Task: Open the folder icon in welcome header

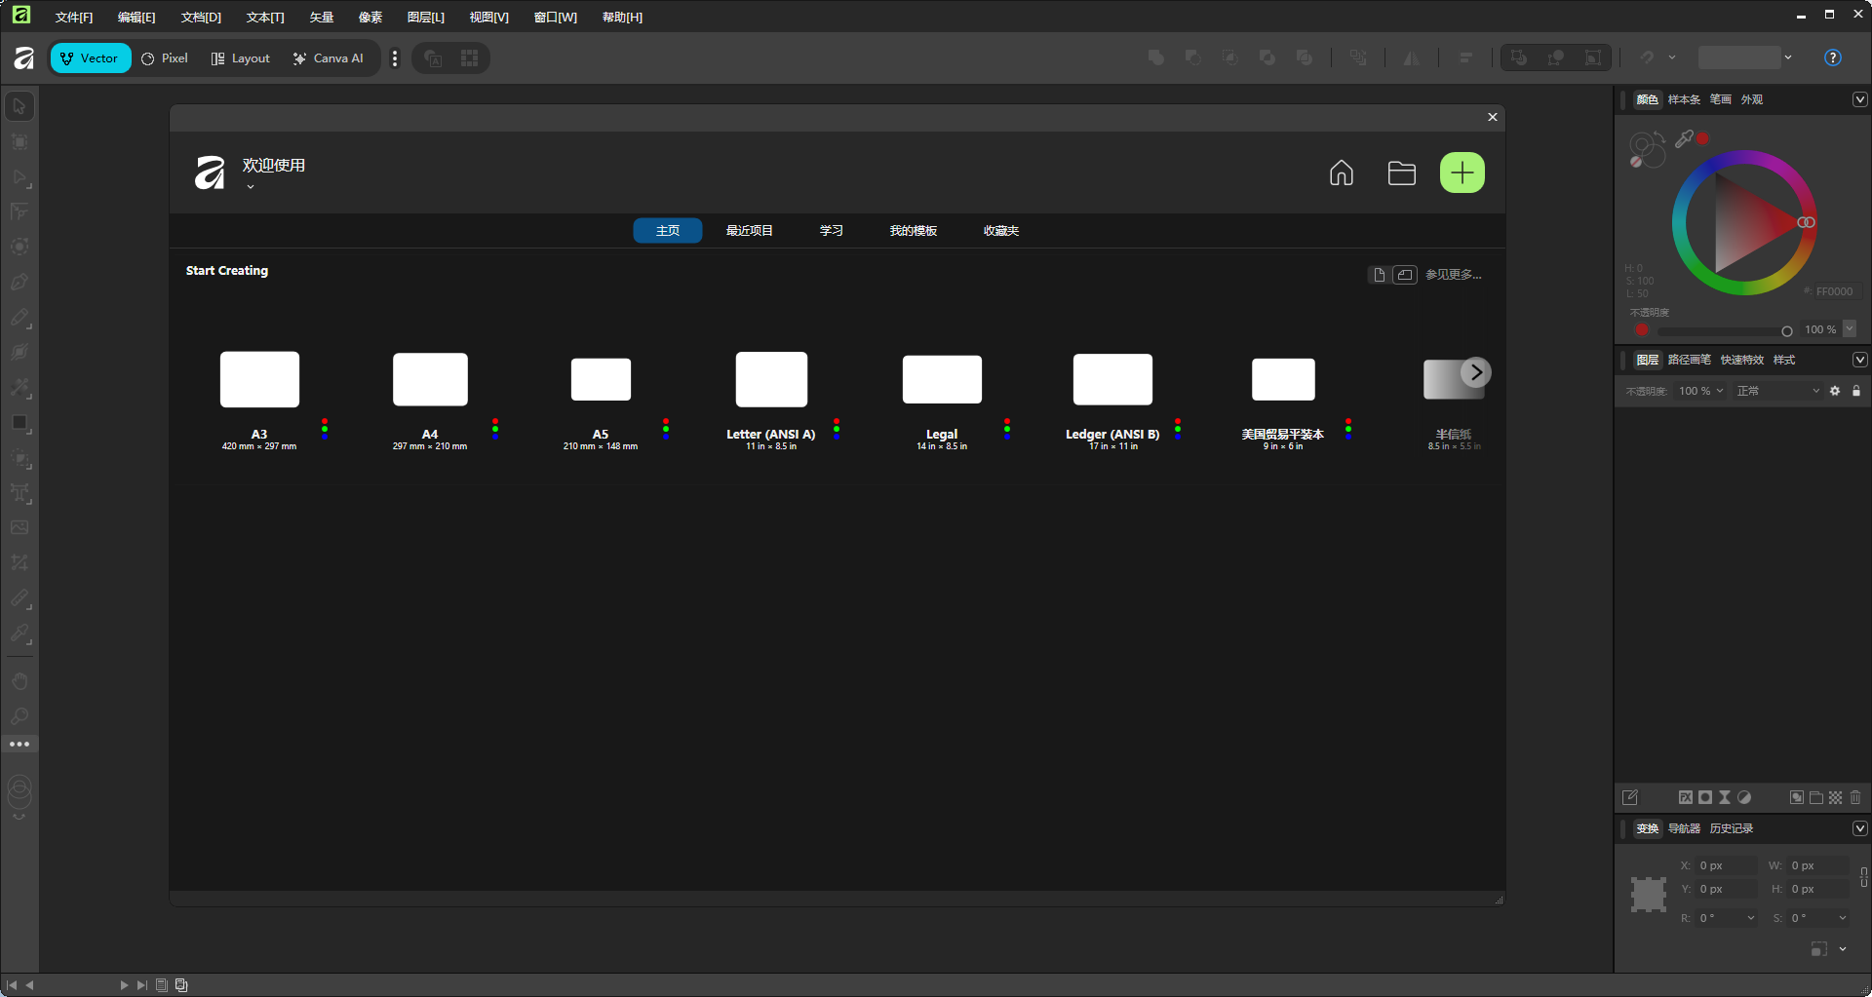Action: click(1401, 173)
